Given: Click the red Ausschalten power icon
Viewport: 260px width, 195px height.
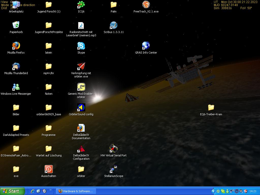Looking at the screenshot, I should [48, 169].
